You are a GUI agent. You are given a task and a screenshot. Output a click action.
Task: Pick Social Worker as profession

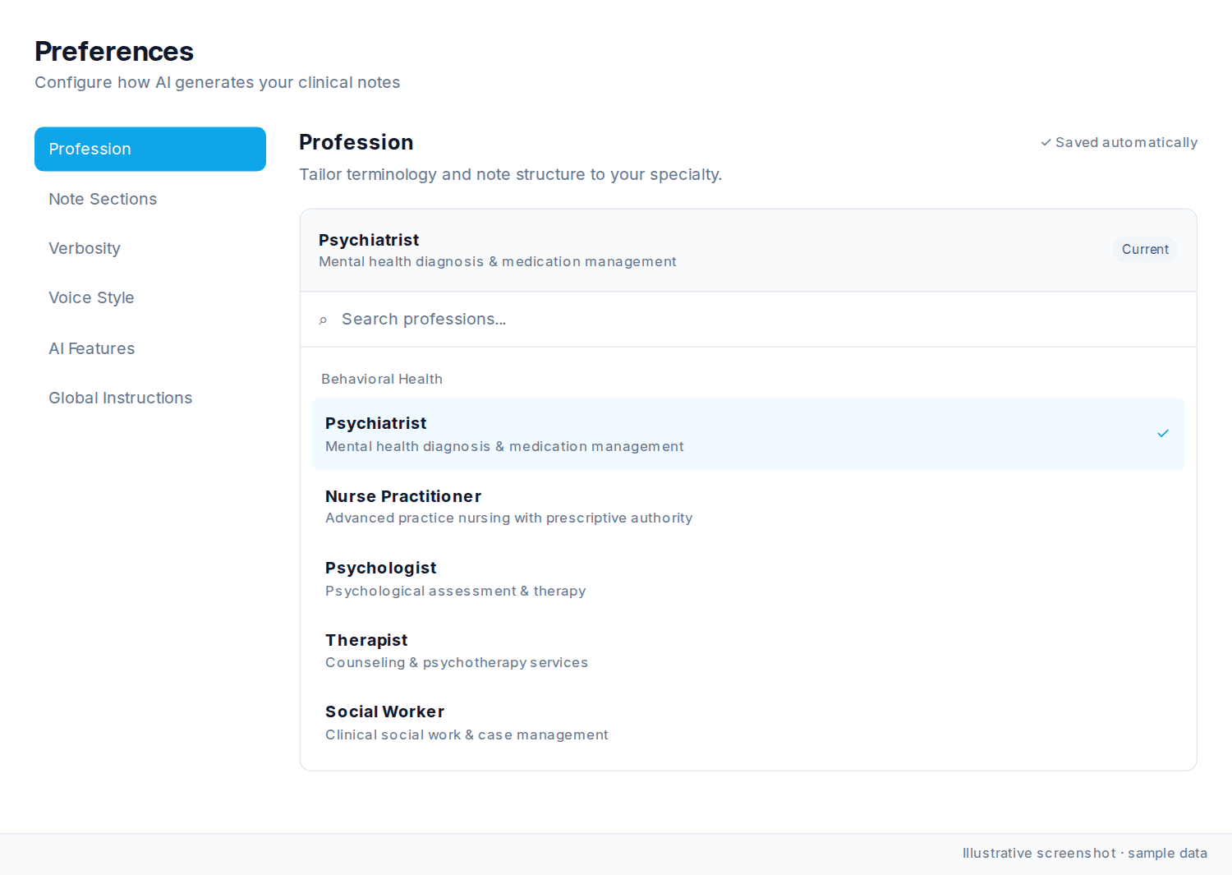pos(748,722)
